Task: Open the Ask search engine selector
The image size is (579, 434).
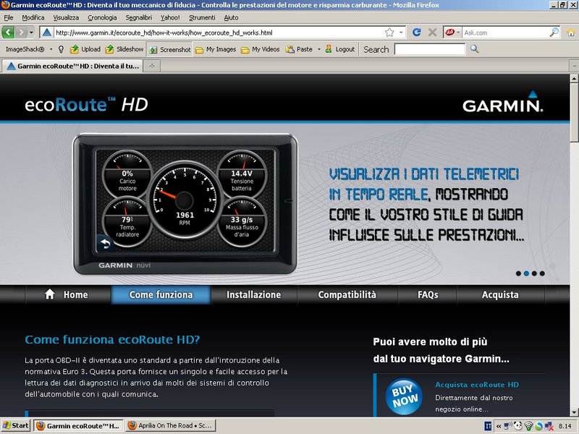Action: click(x=452, y=33)
